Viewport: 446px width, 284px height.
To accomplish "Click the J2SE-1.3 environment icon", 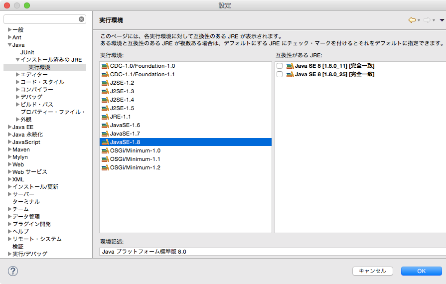I will [105, 91].
